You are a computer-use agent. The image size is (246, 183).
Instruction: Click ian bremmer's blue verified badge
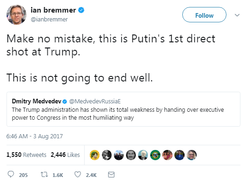(81, 10)
